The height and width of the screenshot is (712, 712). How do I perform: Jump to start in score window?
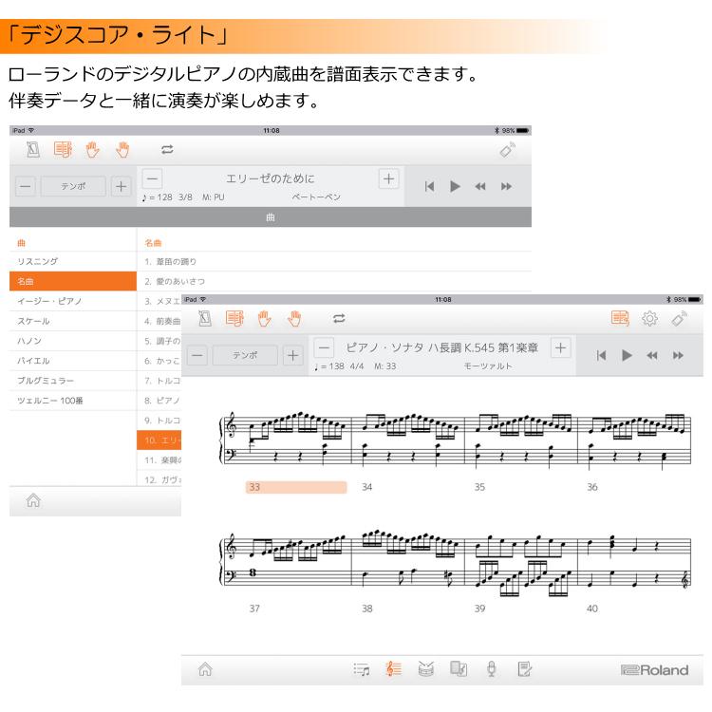(x=601, y=355)
